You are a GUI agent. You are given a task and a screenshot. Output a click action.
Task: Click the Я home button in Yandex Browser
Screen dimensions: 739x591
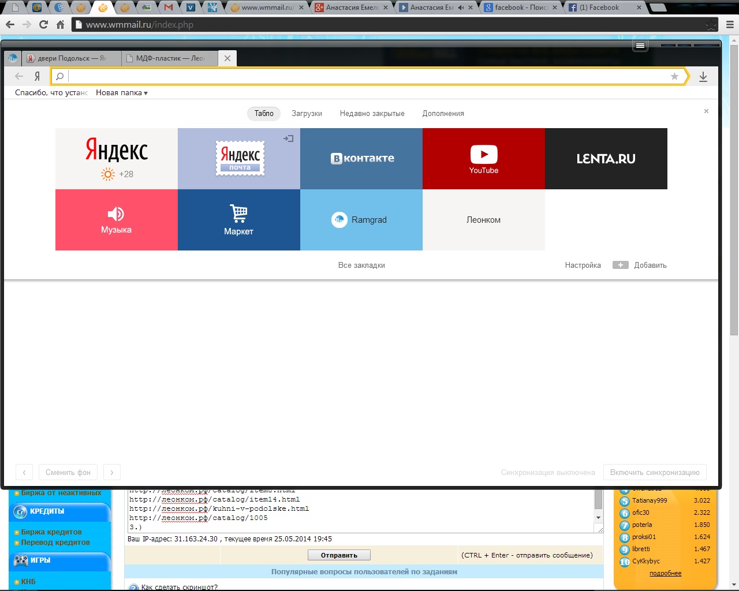tap(37, 76)
